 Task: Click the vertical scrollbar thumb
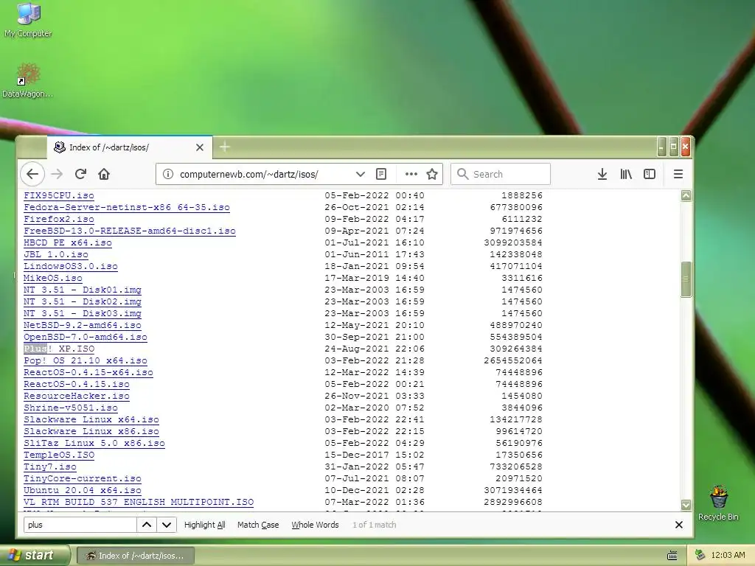coord(686,279)
